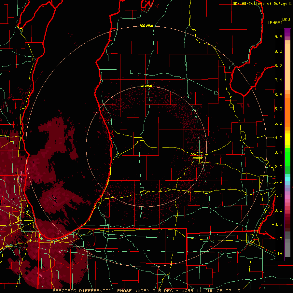Click the 9.0 value on the legend
This screenshot has width=293, height=293.
tap(278, 51)
